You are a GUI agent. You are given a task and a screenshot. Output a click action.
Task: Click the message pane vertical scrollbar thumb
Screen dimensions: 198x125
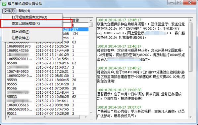(190, 47)
